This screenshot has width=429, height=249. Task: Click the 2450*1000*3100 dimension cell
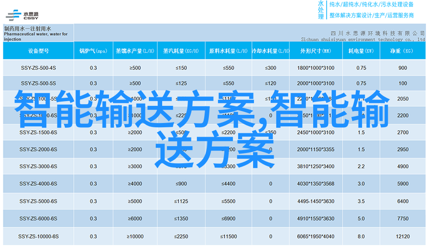[x=316, y=132]
